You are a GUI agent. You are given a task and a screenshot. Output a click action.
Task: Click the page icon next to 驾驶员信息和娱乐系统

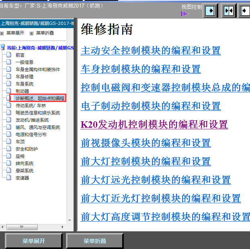pos(9,112)
